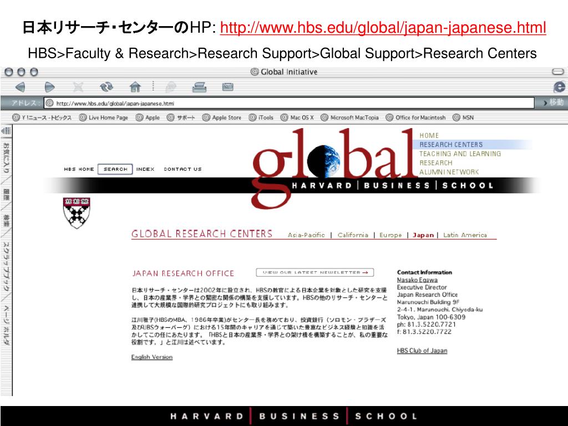This screenshot has width=568, height=426.
Task: Select RESEARCH menu item under Teaching and Learning
Action: click(436, 163)
